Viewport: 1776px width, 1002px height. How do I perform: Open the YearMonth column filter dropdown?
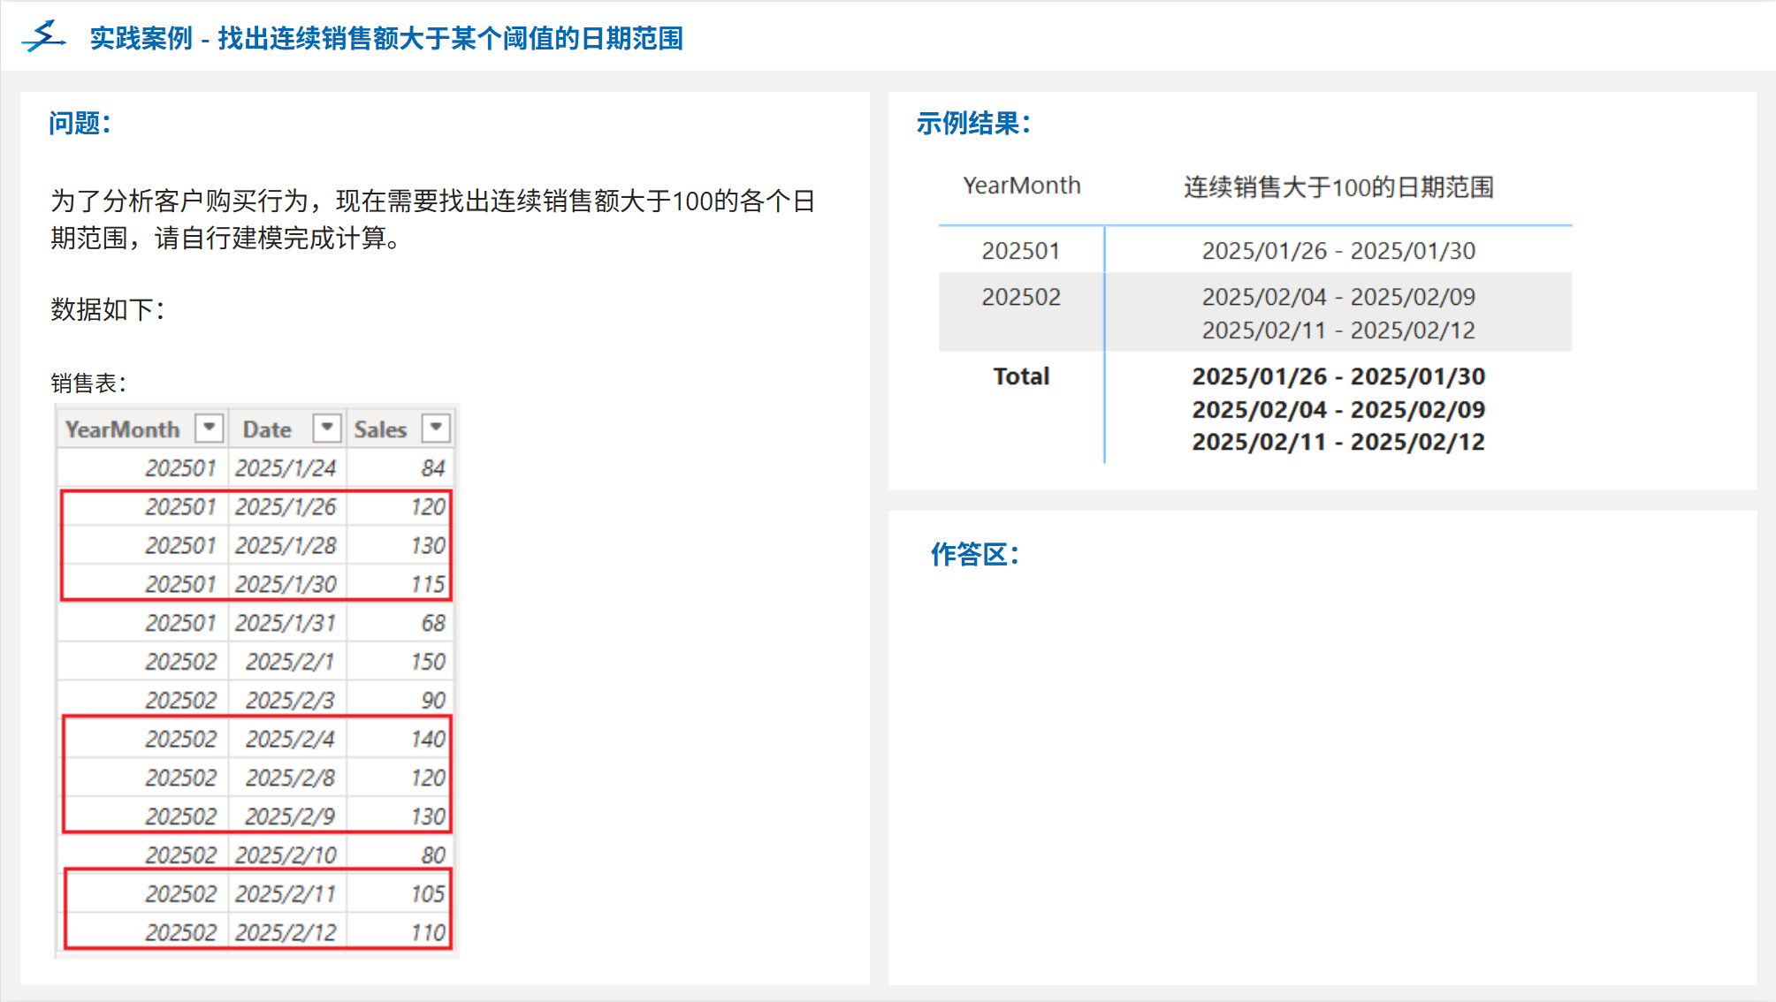tap(210, 429)
